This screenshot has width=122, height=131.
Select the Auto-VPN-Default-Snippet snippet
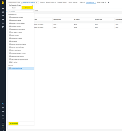tap(18, 23)
